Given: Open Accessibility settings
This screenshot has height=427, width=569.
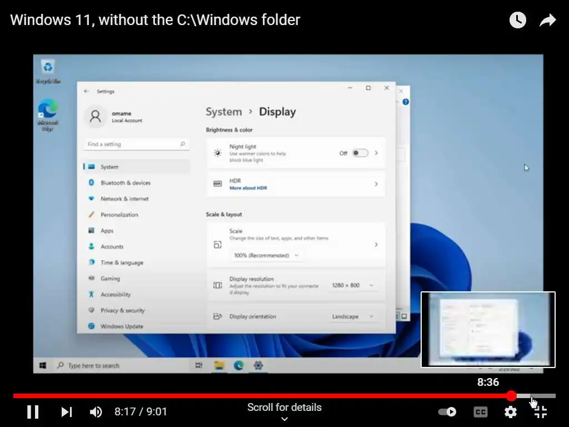Looking at the screenshot, I should pyautogui.click(x=137, y=295).
